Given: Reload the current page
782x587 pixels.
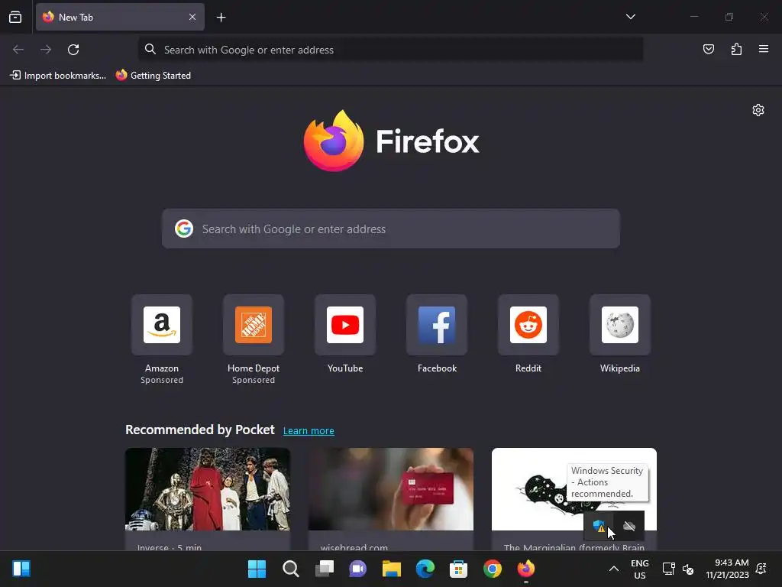Looking at the screenshot, I should [73, 50].
